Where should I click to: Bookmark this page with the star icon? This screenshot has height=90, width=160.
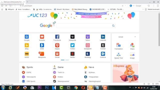pos(122,6)
